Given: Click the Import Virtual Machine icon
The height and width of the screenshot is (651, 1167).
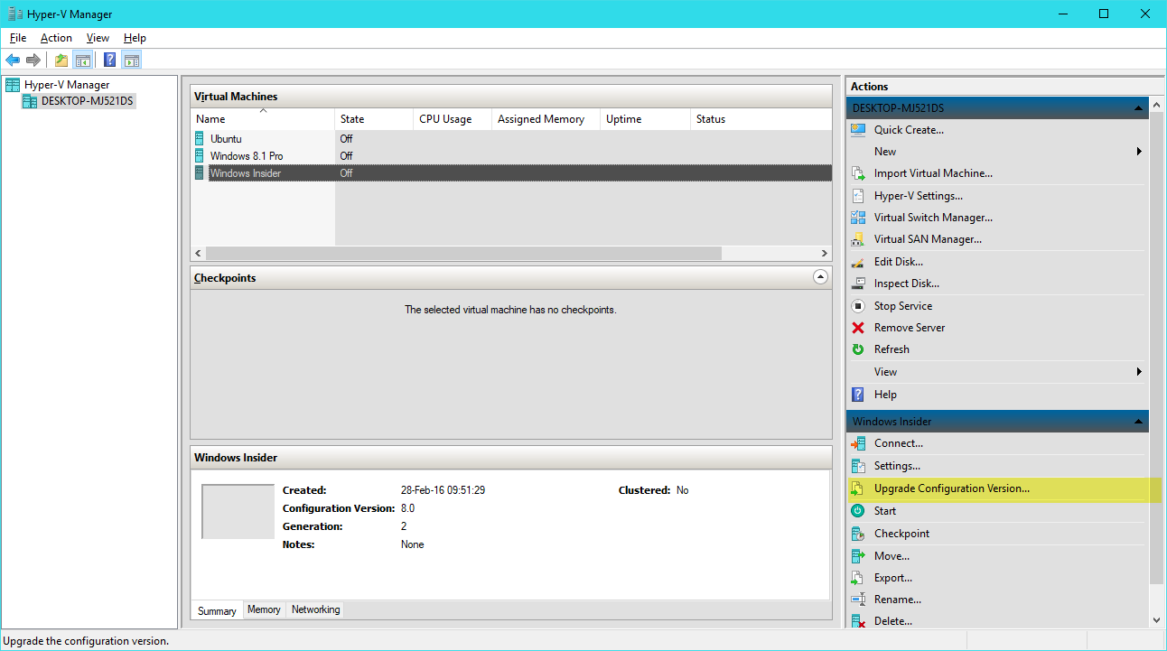Looking at the screenshot, I should pyautogui.click(x=858, y=173).
